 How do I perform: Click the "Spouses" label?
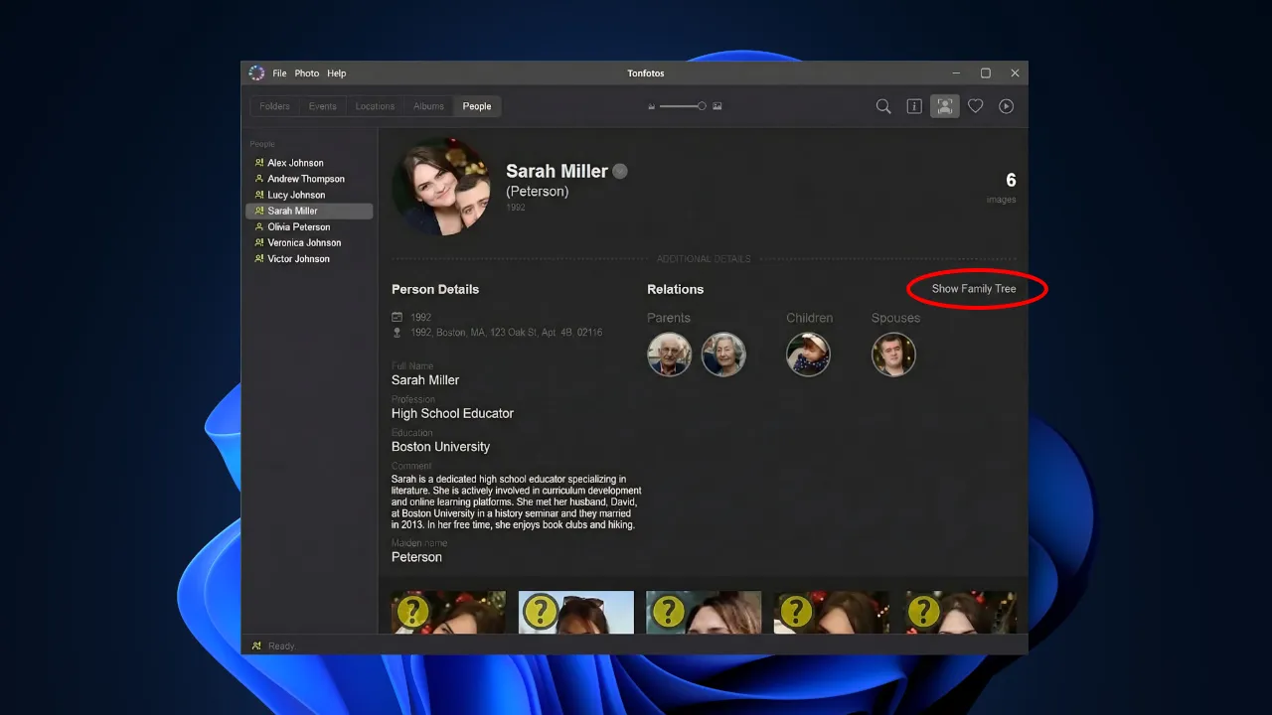tap(895, 318)
